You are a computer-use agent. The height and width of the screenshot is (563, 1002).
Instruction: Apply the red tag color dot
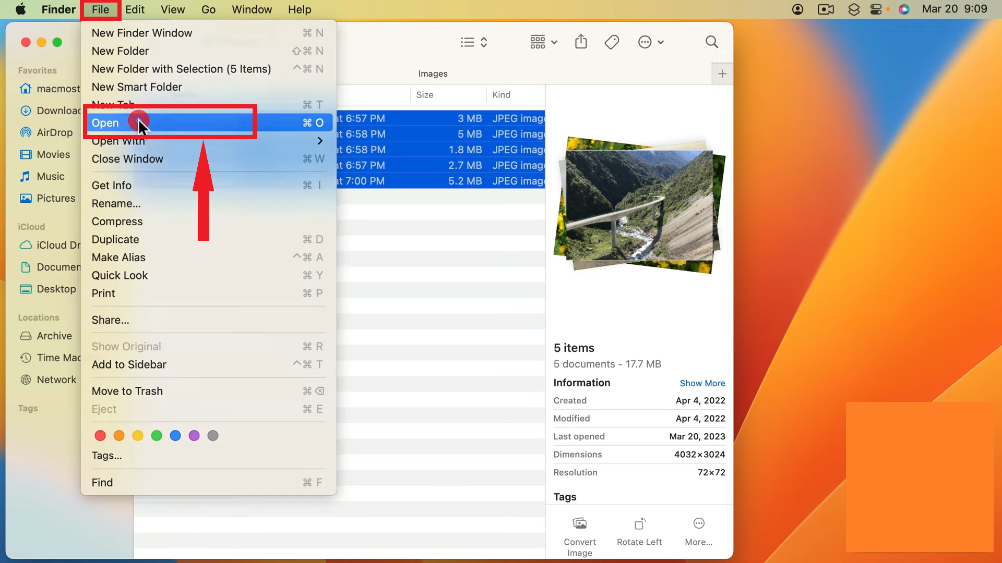100,436
